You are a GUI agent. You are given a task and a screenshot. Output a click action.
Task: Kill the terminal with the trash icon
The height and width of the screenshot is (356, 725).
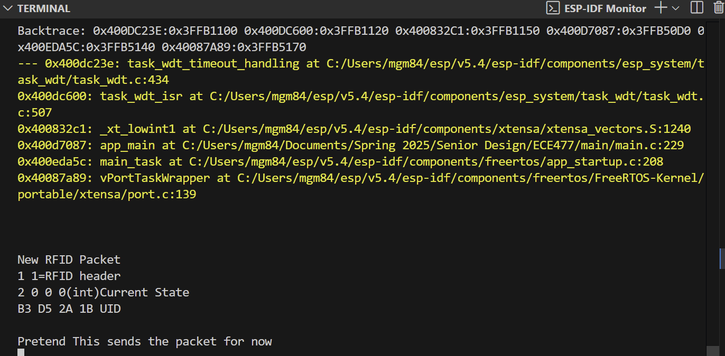[x=718, y=8]
